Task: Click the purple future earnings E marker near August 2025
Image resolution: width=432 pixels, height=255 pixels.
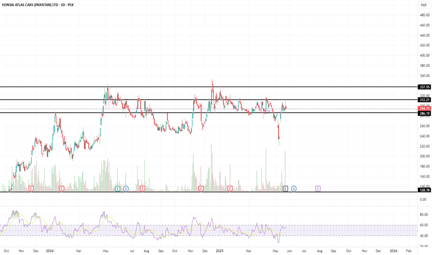Action: coord(318,189)
